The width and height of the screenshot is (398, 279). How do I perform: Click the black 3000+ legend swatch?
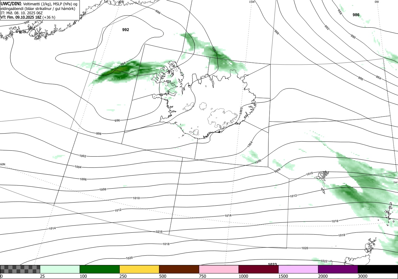[378, 269]
